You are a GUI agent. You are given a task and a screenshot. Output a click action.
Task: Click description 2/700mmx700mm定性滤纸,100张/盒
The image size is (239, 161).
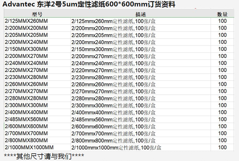pos(113,134)
